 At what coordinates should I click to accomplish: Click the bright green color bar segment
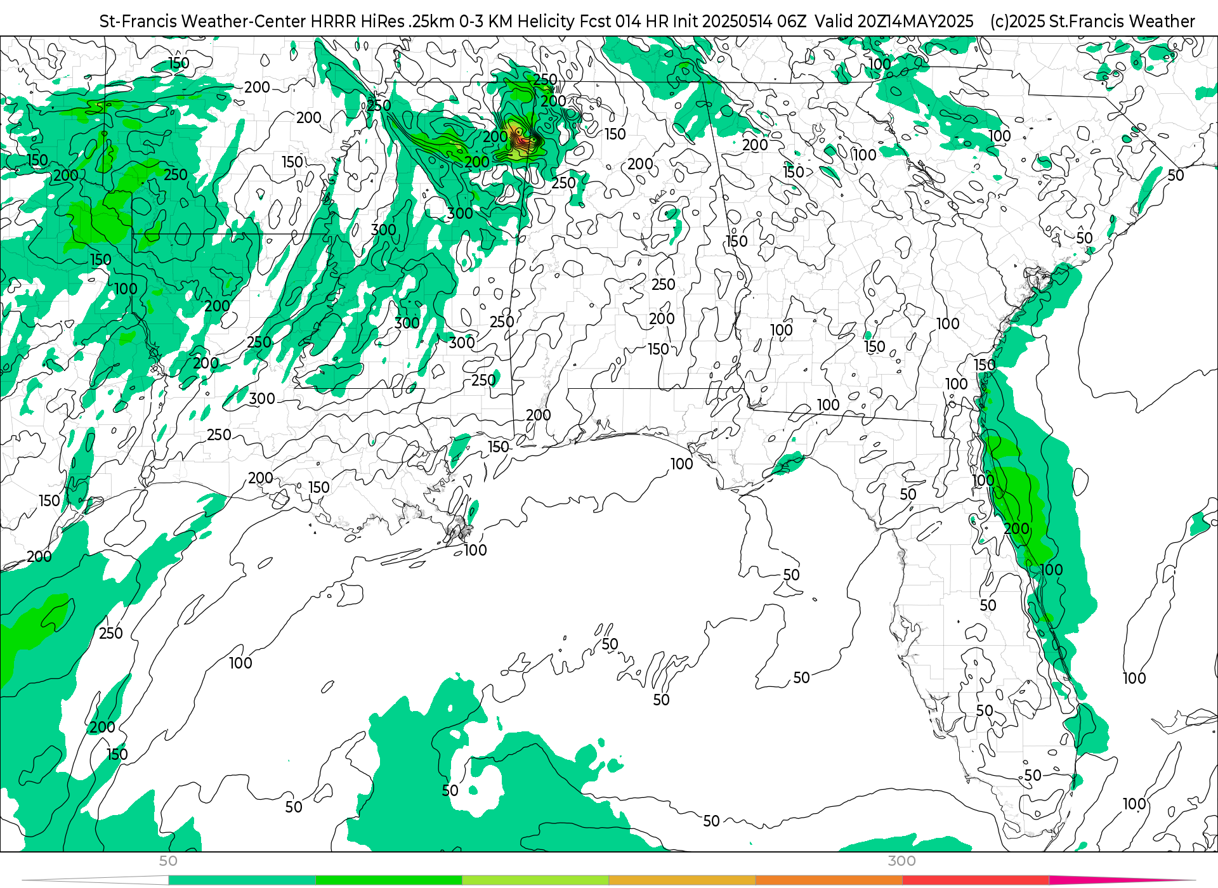pyautogui.click(x=388, y=880)
